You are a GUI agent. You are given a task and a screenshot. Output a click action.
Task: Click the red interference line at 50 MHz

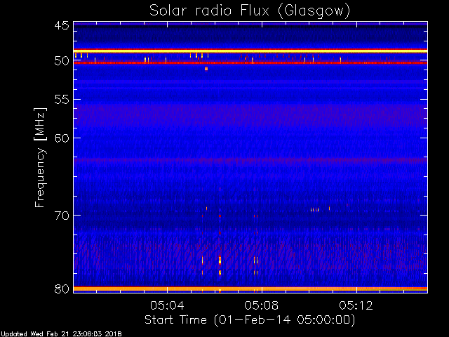point(250,62)
